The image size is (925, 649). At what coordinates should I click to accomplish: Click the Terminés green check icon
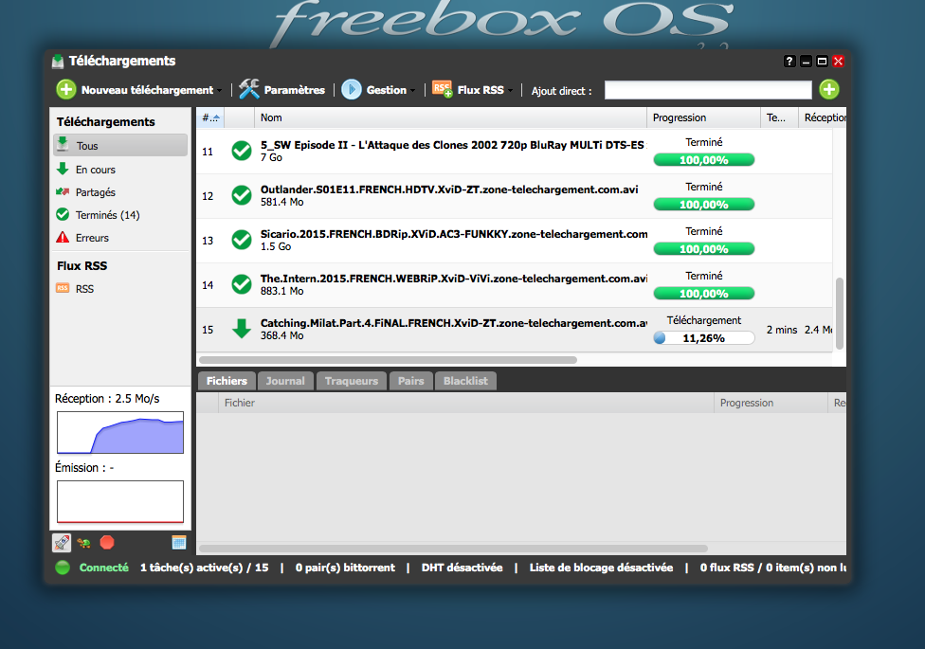[63, 214]
